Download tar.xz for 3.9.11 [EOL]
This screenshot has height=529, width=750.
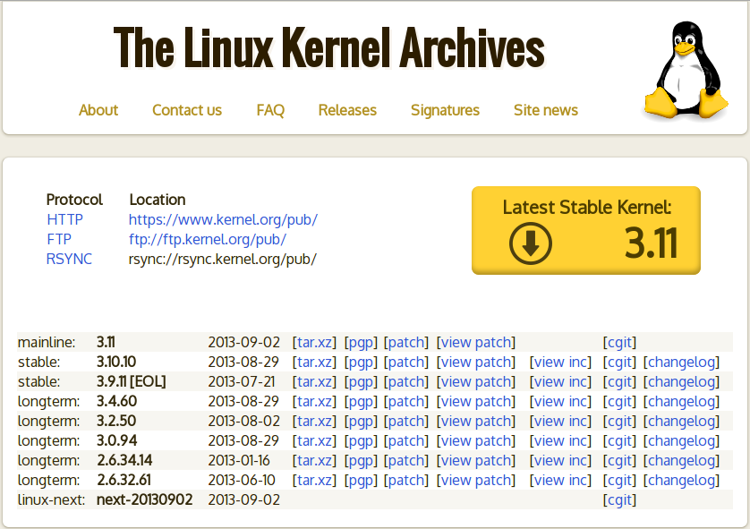314,381
